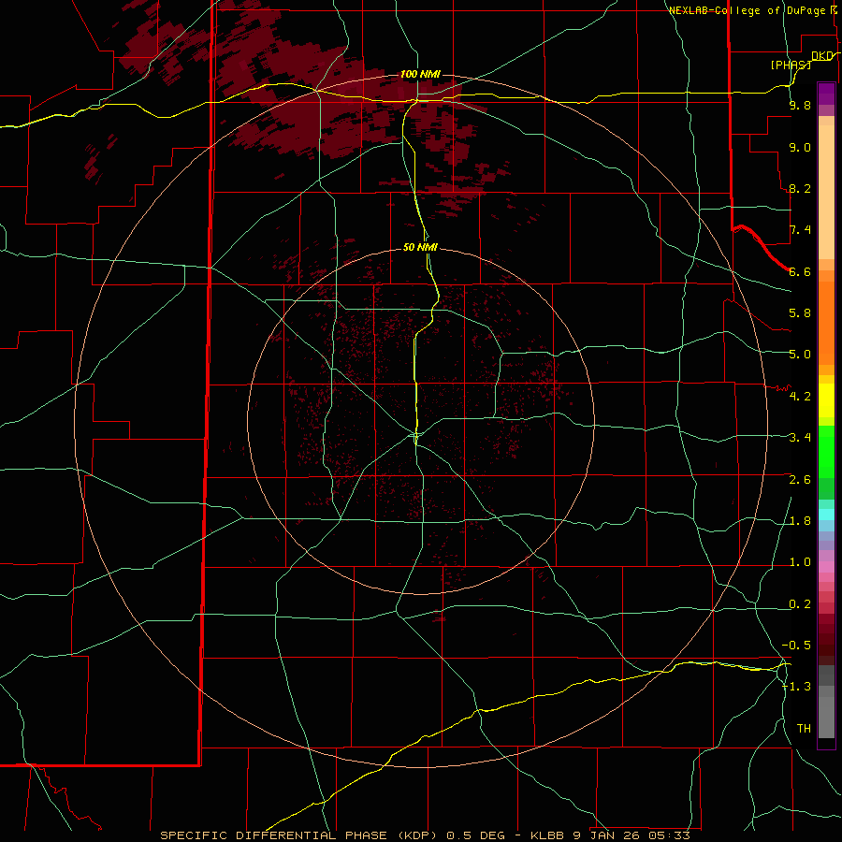The width and height of the screenshot is (842, 842).
Task: Click the bright green swatch on the color bar
Action: (826, 452)
